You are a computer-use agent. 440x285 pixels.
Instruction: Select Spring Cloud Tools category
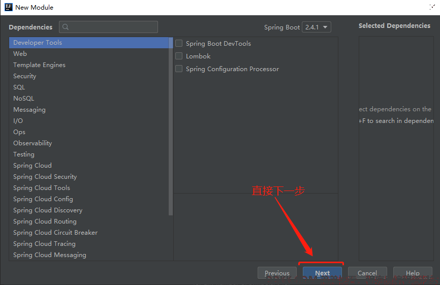[x=89, y=188]
